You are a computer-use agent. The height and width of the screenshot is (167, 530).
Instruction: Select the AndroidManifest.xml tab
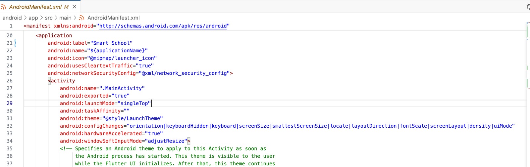tap(35, 7)
